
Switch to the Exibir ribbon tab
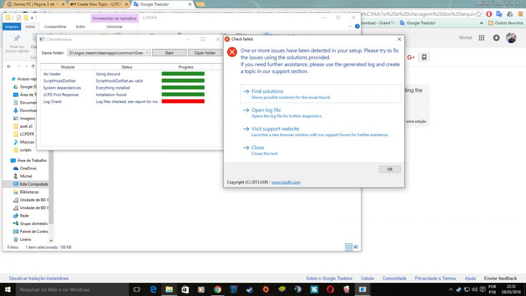point(80,26)
